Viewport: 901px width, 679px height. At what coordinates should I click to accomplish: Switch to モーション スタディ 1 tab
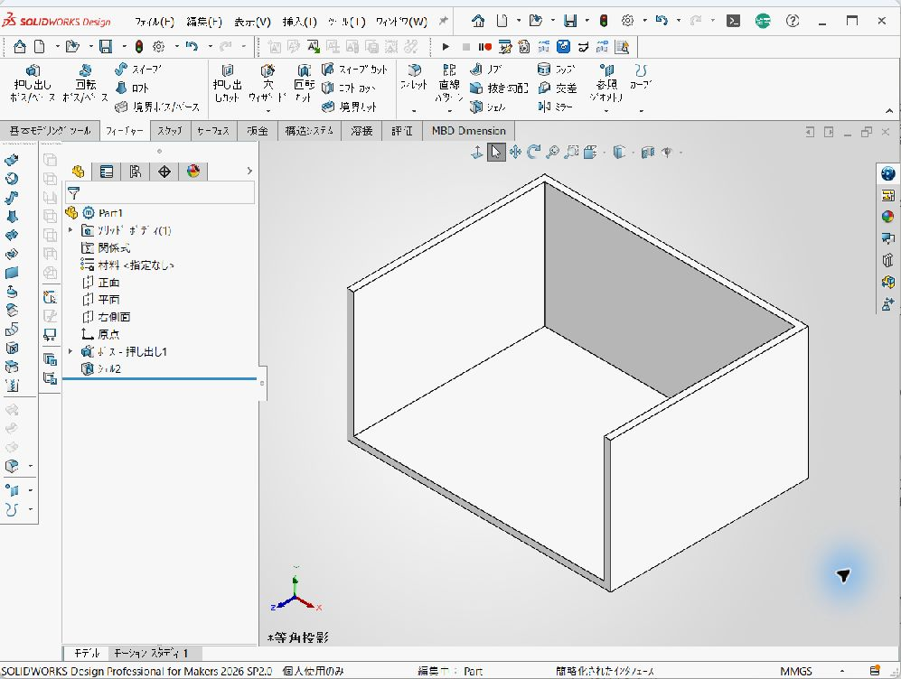[151, 653]
